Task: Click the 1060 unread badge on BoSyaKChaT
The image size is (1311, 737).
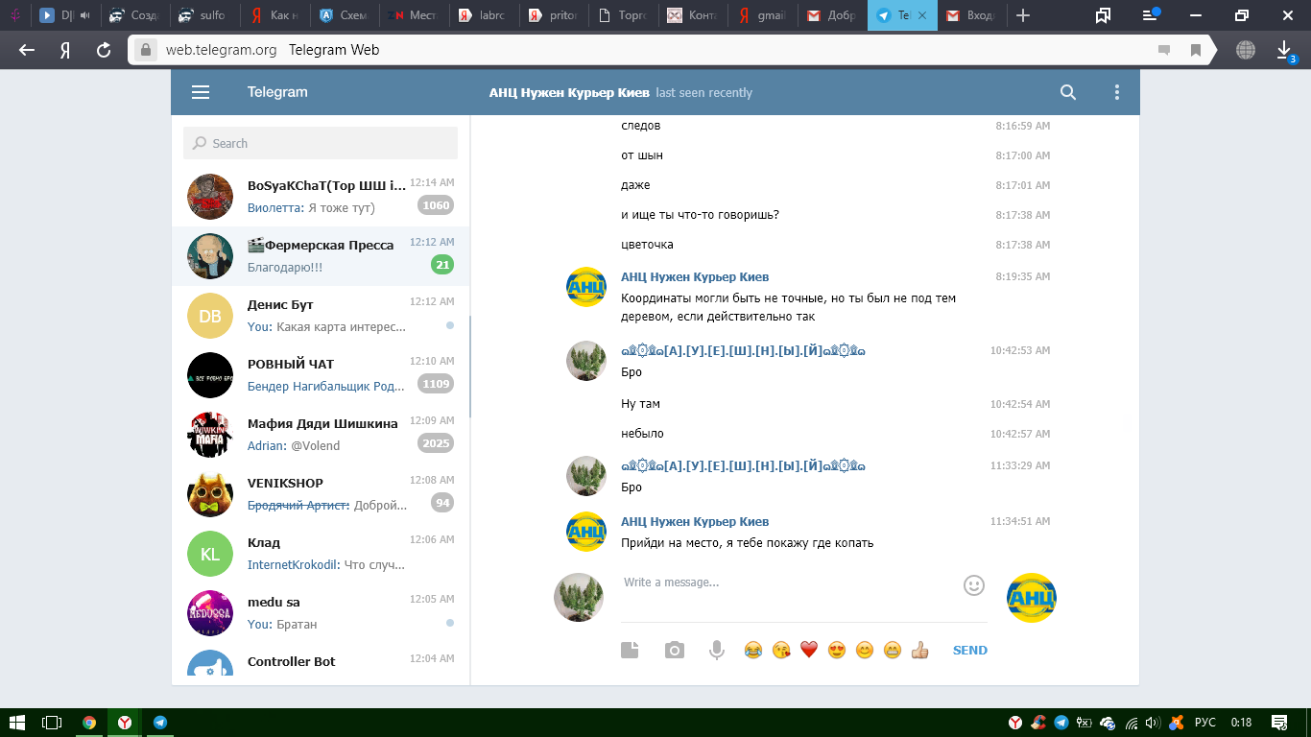Action: [436, 205]
